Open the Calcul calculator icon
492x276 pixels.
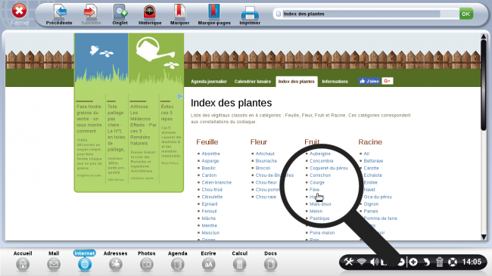coord(239,265)
